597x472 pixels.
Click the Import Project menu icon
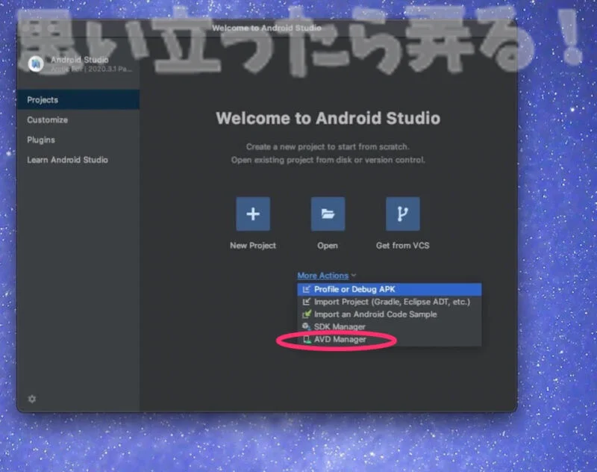306,302
